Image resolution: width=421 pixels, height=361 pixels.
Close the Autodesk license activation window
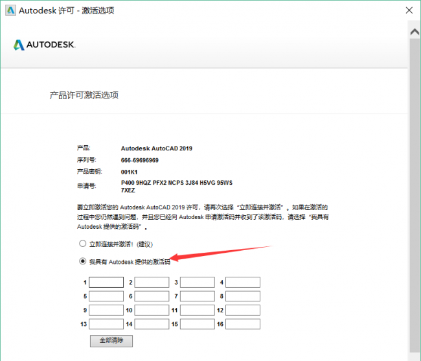pos(409,10)
